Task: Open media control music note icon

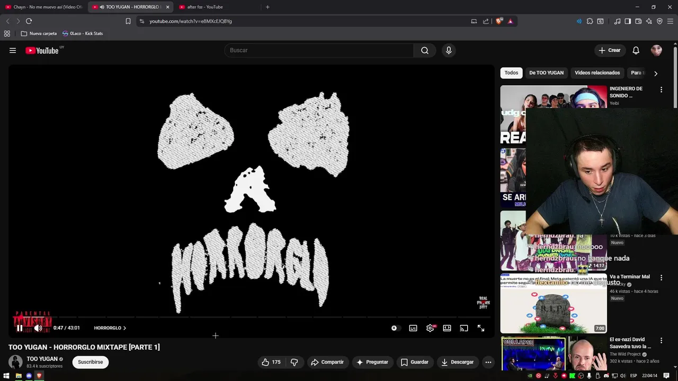Action: [617, 21]
